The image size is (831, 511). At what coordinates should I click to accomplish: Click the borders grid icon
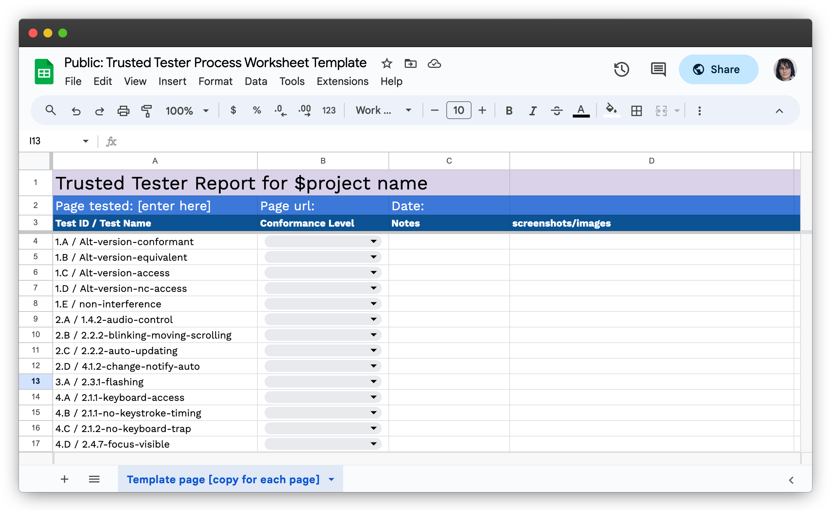click(x=636, y=111)
